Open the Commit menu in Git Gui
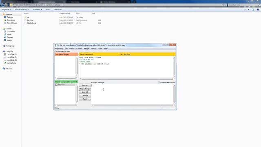 79,49
